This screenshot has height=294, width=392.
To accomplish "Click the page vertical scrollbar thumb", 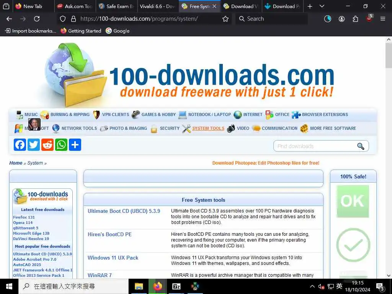I will (389, 55).
